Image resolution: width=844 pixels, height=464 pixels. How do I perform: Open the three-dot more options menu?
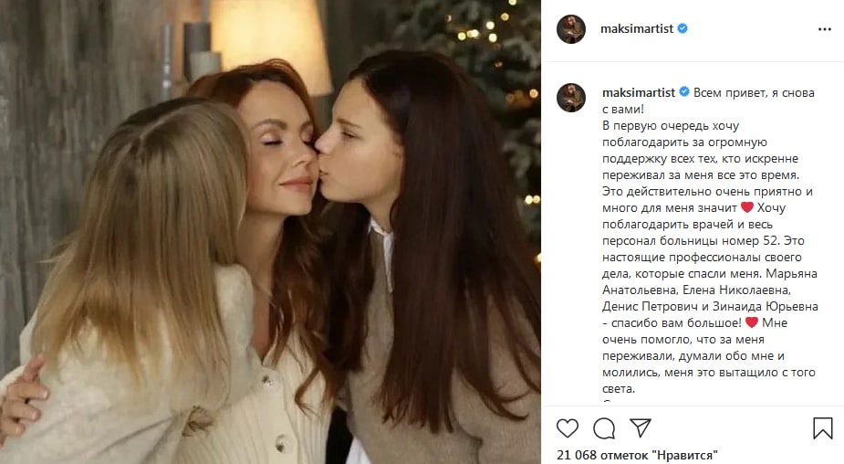pyautogui.click(x=825, y=29)
